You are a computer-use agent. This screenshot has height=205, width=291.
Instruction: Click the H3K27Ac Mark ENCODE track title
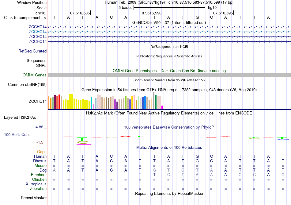tap(169, 113)
